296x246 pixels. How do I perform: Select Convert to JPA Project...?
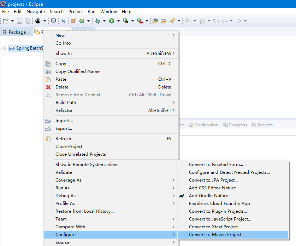pyautogui.click(x=233, y=180)
